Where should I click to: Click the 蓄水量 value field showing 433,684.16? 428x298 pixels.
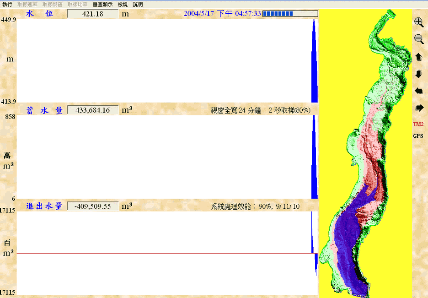click(93, 110)
